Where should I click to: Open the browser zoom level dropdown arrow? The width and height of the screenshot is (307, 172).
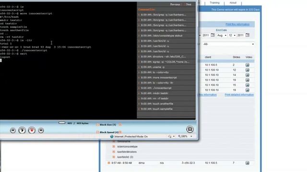tap(191, 137)
